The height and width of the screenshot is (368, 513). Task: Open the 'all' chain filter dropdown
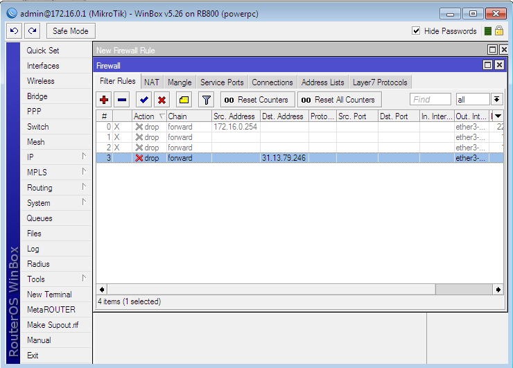pyautogui.click(x=496, y=99)
